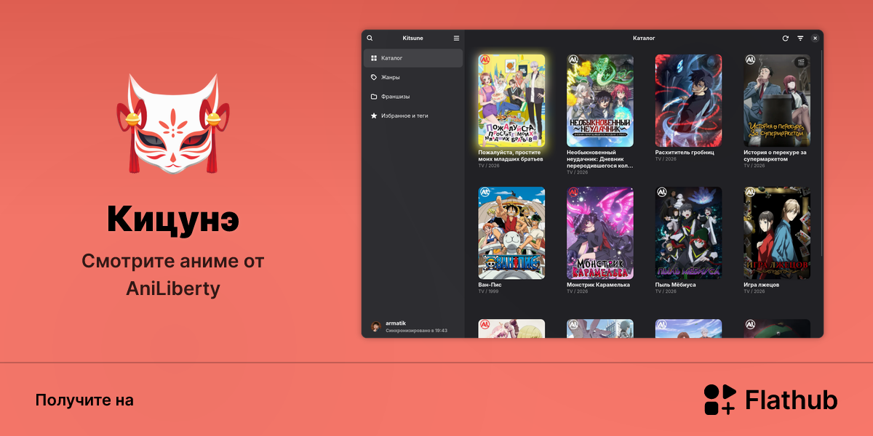
Task: Click the star icon beside Избранное и теги
Action: 374,116
